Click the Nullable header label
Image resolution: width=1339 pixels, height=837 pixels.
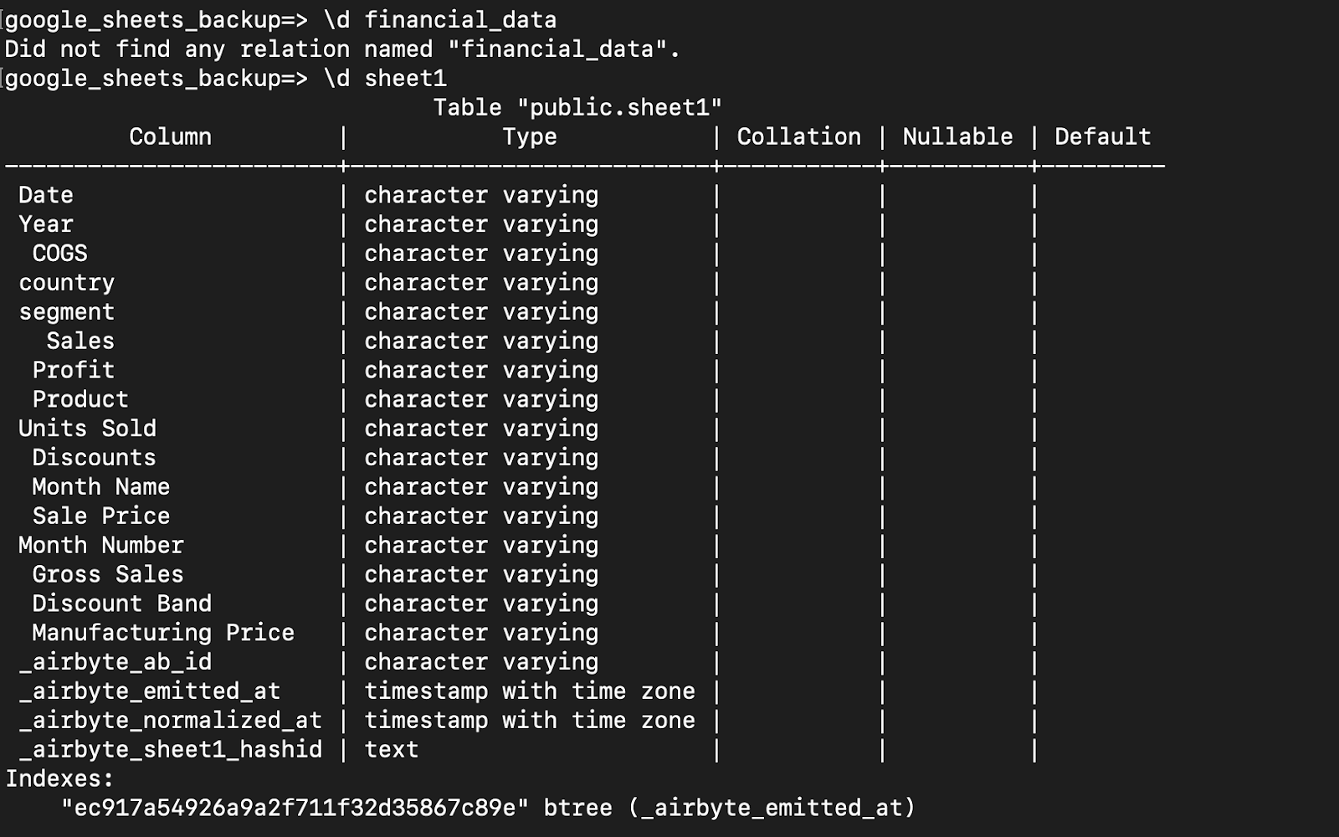click(958, 137)
